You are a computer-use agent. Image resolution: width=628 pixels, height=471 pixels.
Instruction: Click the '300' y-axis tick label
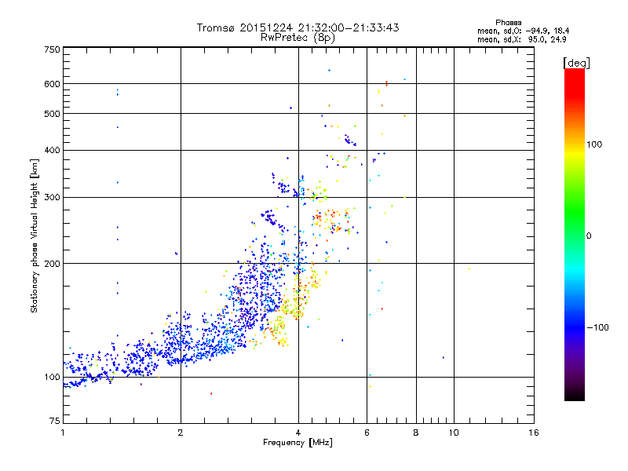click(52, 197)
